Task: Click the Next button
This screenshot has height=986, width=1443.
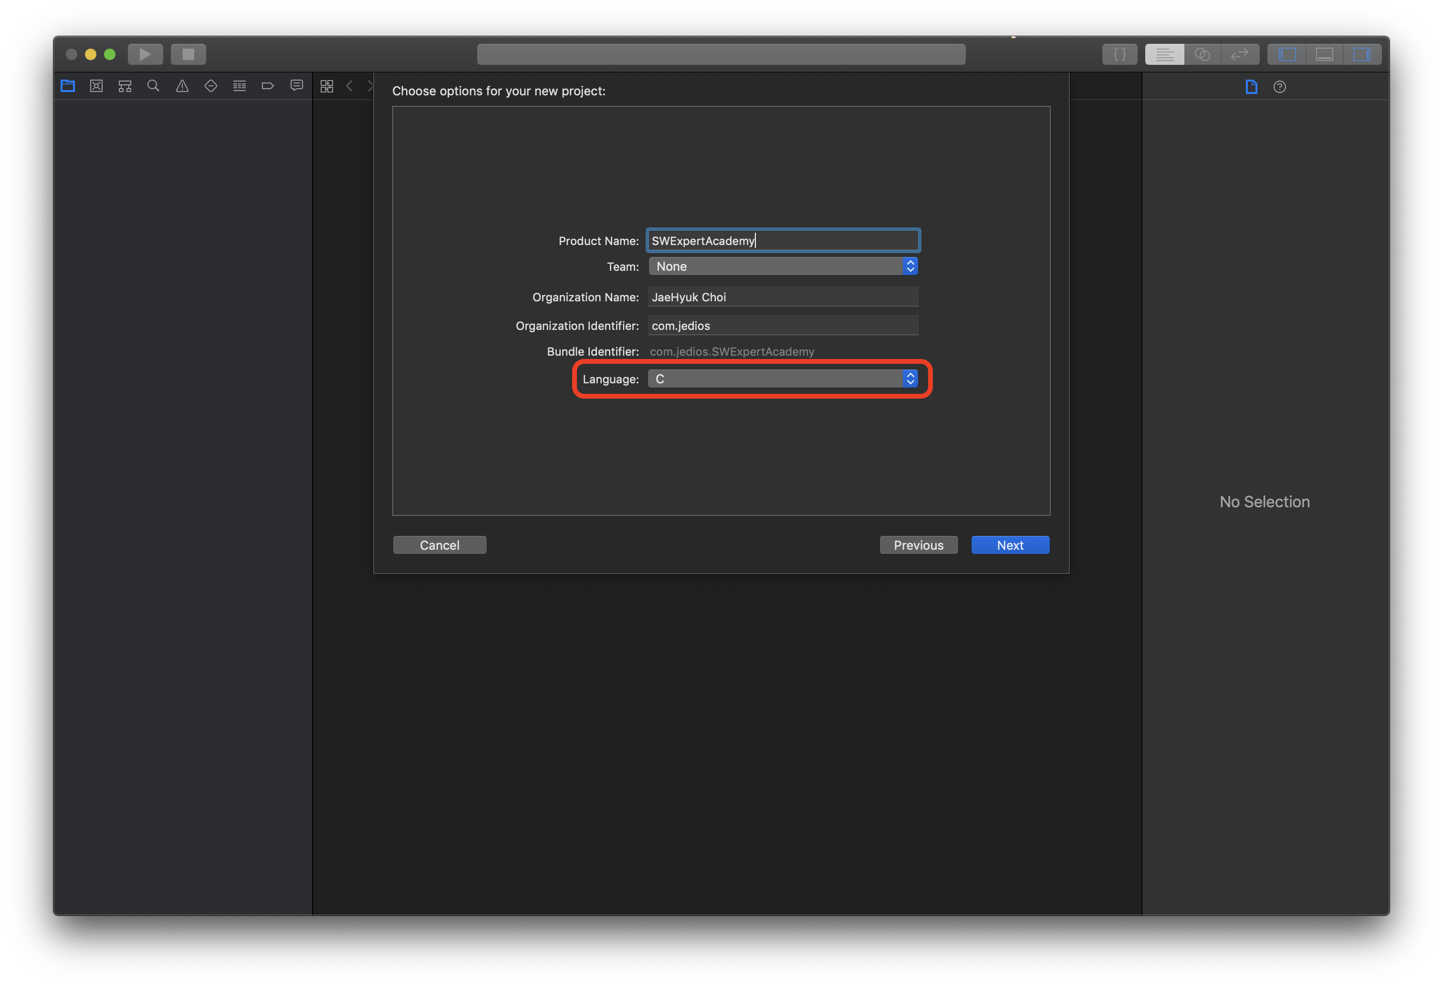Action: (1010, 545)
